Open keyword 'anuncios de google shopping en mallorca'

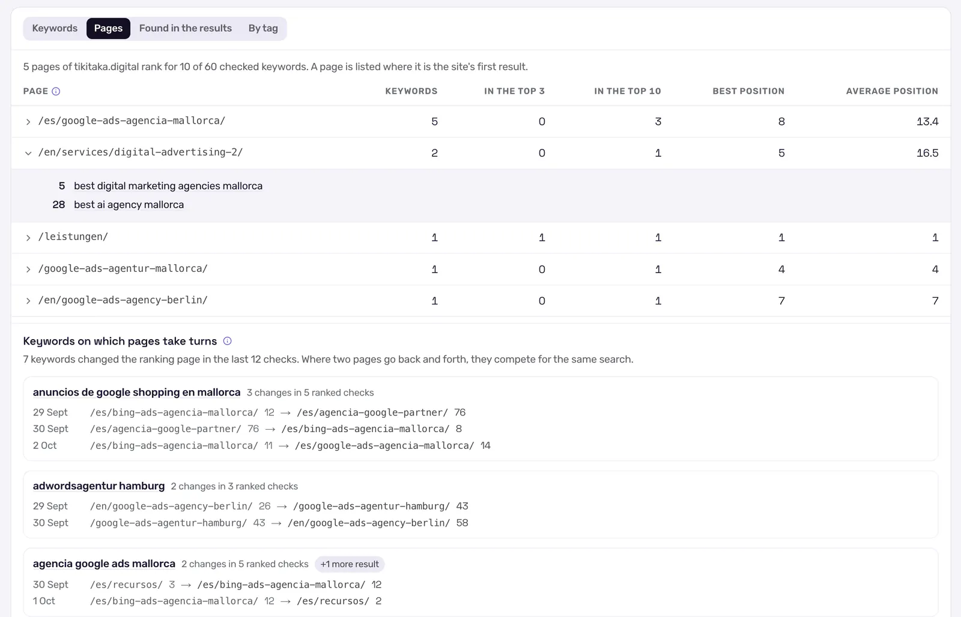[x=136, y=392]
